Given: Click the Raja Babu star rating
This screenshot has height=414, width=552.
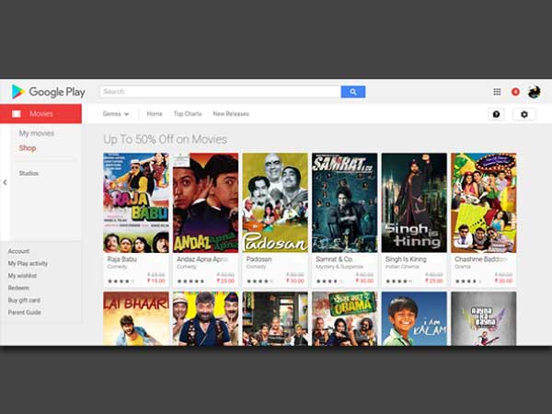Looking at the screenshot, I should (x=121, y=282).
